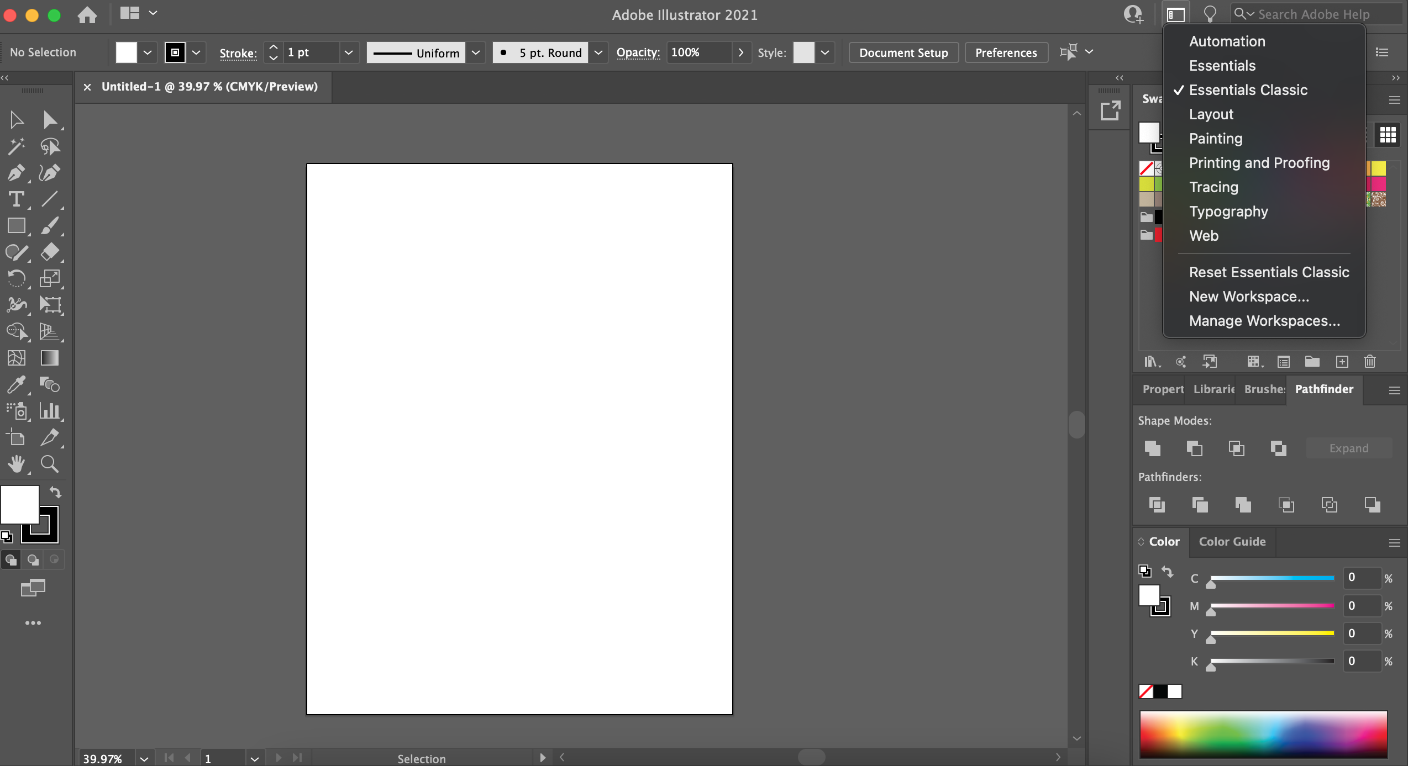Enable Draw Normal mode
This screenshot has width=1408, height=766.
point(11,560)
